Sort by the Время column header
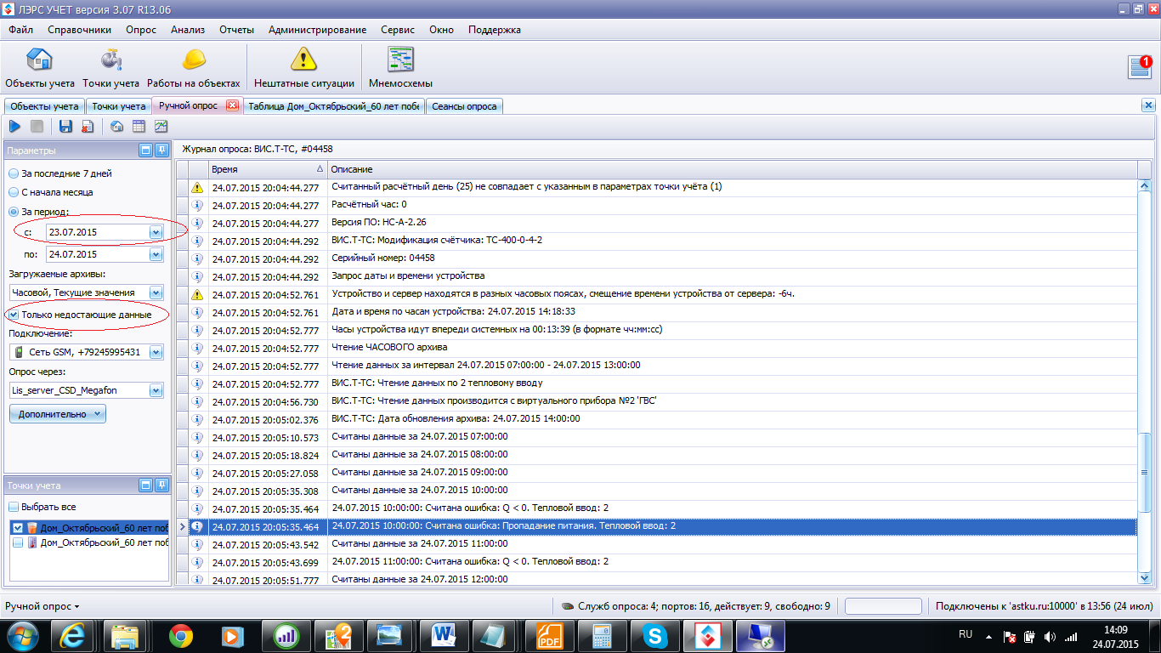This screenshot has height=653, width=1161. click(268, 169)
